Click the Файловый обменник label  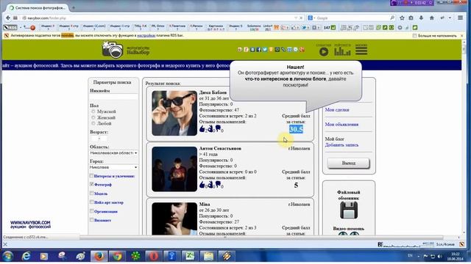coord(348,195)
